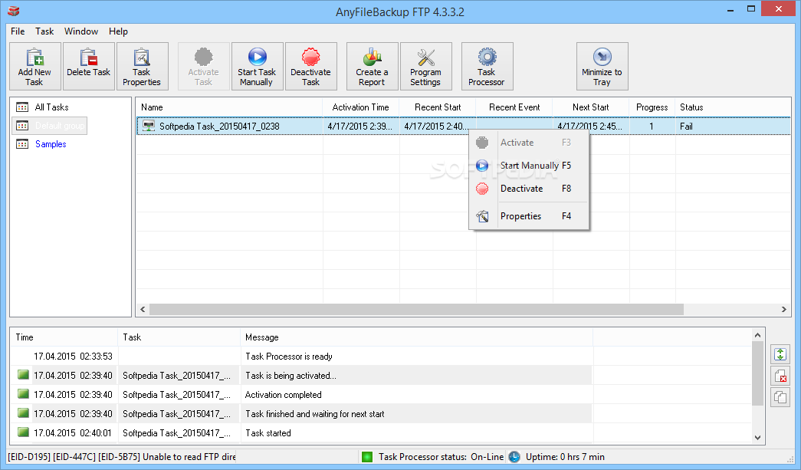This screenshot has width=801, height=470.
Task: Open the Window menu
Action: coord(81,31)
